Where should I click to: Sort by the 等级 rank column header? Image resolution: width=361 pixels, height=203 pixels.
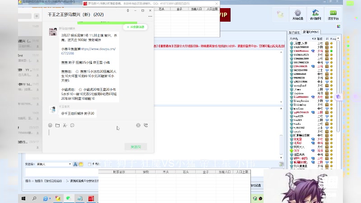click(319, 39)
